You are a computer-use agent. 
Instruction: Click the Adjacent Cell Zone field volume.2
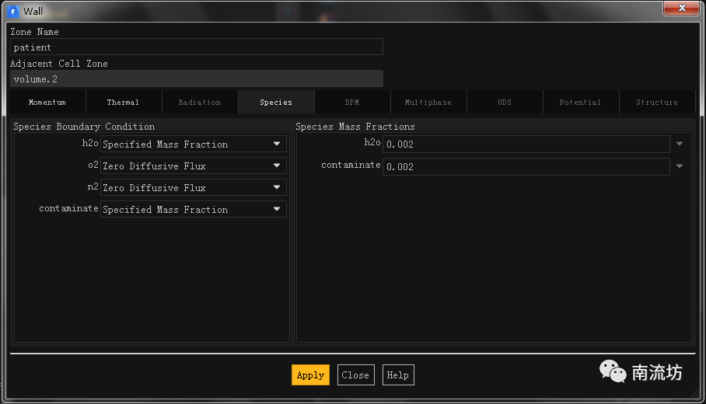[x=196, y=78]
